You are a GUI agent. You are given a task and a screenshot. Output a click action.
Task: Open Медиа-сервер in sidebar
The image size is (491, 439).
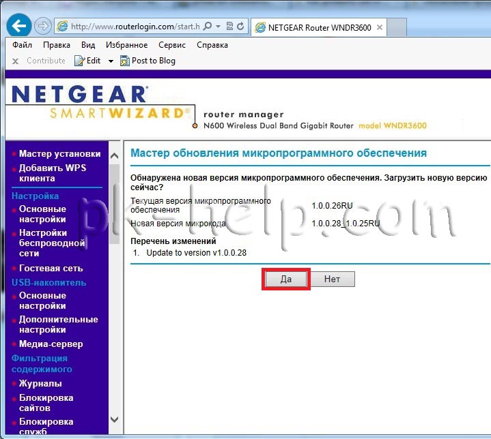[x=51, y=344]
